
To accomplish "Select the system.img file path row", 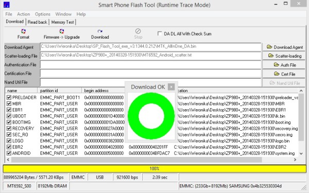I will pos(234,153).
